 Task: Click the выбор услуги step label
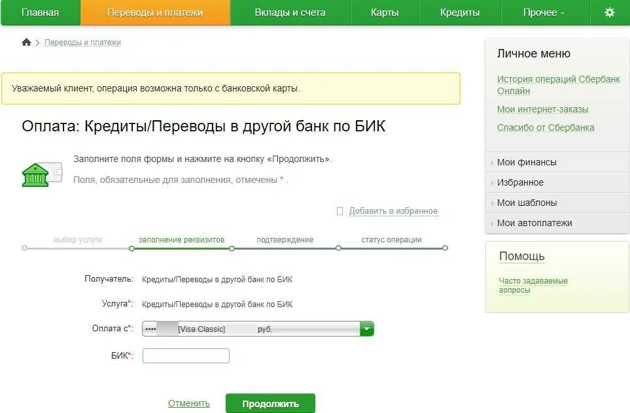coord(78,240)
